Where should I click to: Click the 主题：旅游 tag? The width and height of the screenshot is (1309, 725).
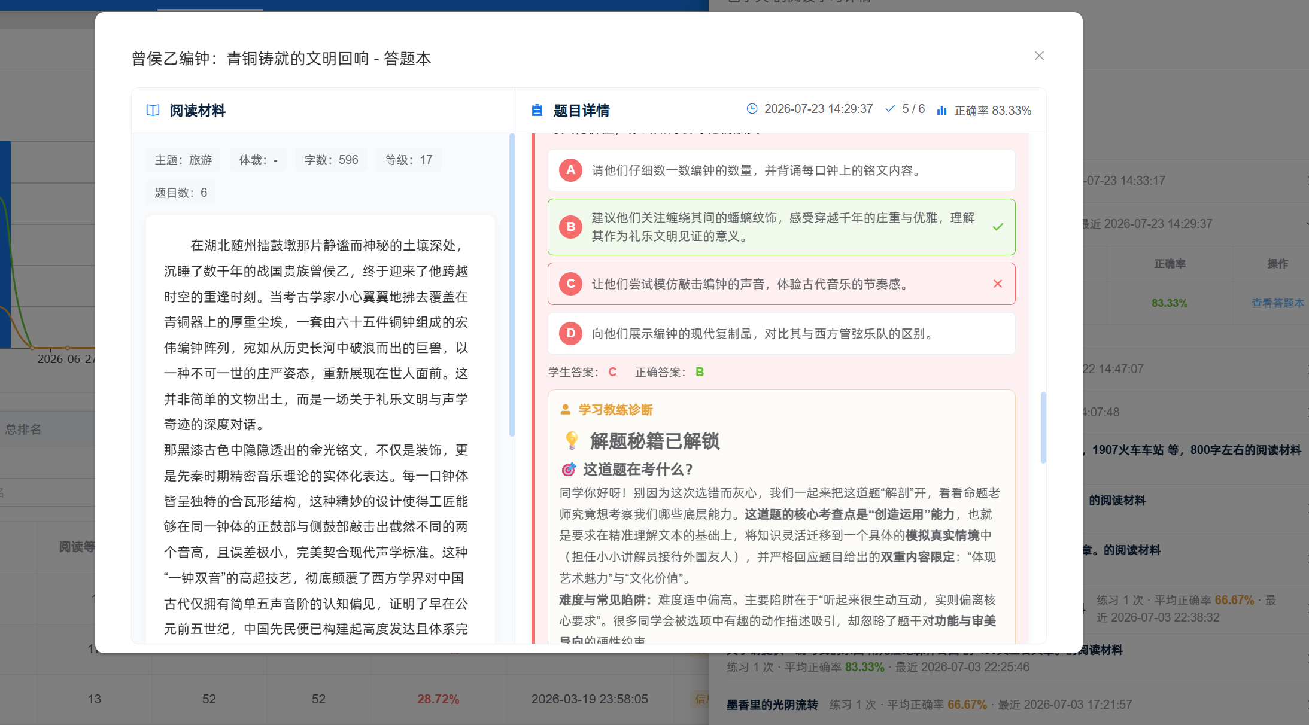tap(183, 160)
